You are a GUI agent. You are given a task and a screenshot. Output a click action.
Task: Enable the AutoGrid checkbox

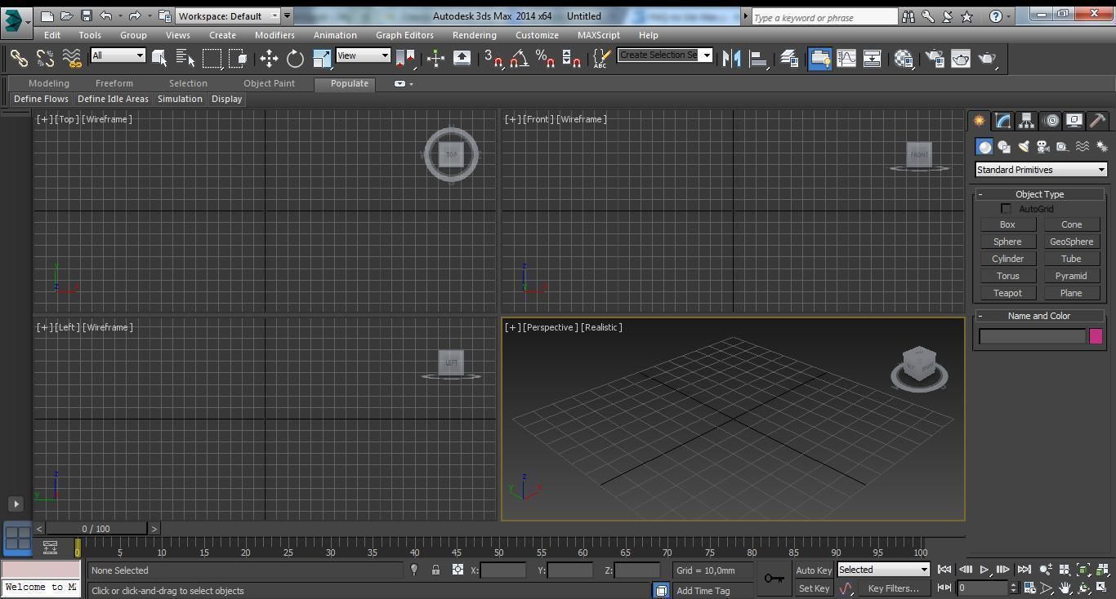pyautogui.click(x=1006, y=209)
